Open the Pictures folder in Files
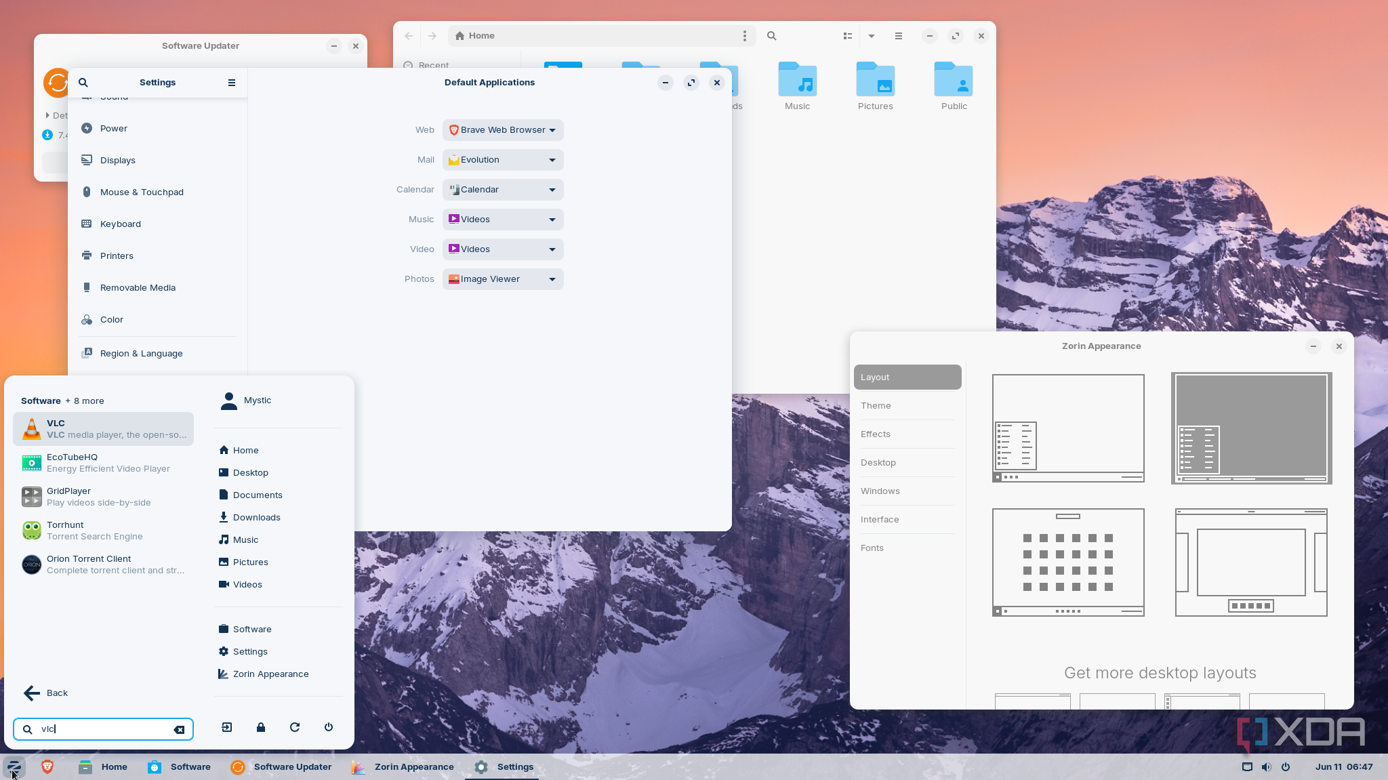Viewport: 1388px width, 780px height. [x=876, y=87]
